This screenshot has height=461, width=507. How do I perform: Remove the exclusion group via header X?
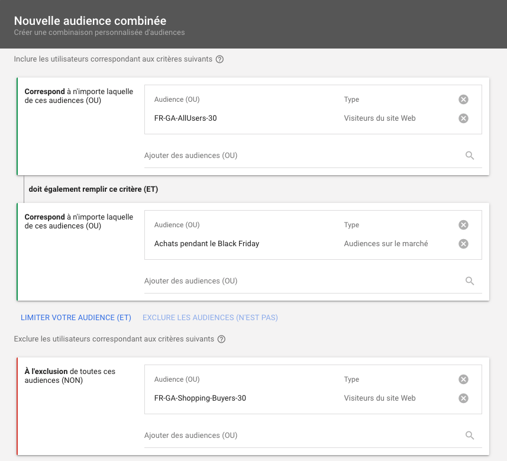463,379
